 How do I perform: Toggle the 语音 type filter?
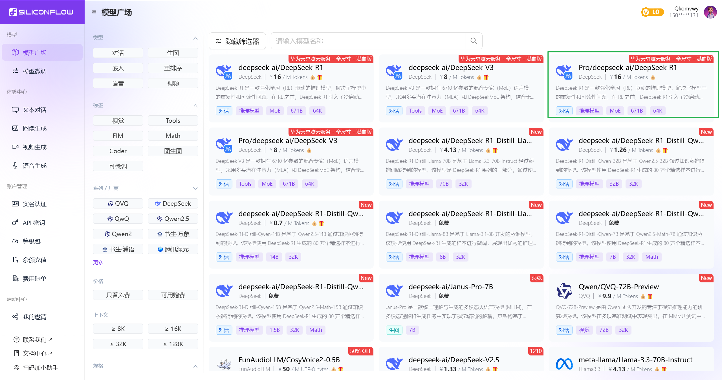(x=118, y=84)
